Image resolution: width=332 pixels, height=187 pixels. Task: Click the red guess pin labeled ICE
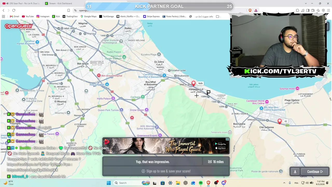(x=279, y=121)
